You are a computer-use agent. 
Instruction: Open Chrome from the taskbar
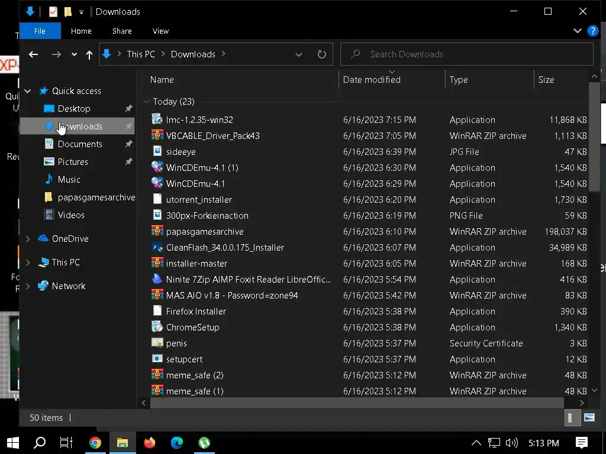95,442
